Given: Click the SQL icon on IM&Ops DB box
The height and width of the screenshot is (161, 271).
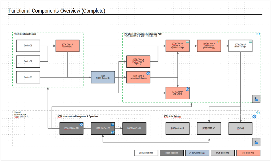Looking at the screenshot, I should pyautogui.click(x=112, y=124).
